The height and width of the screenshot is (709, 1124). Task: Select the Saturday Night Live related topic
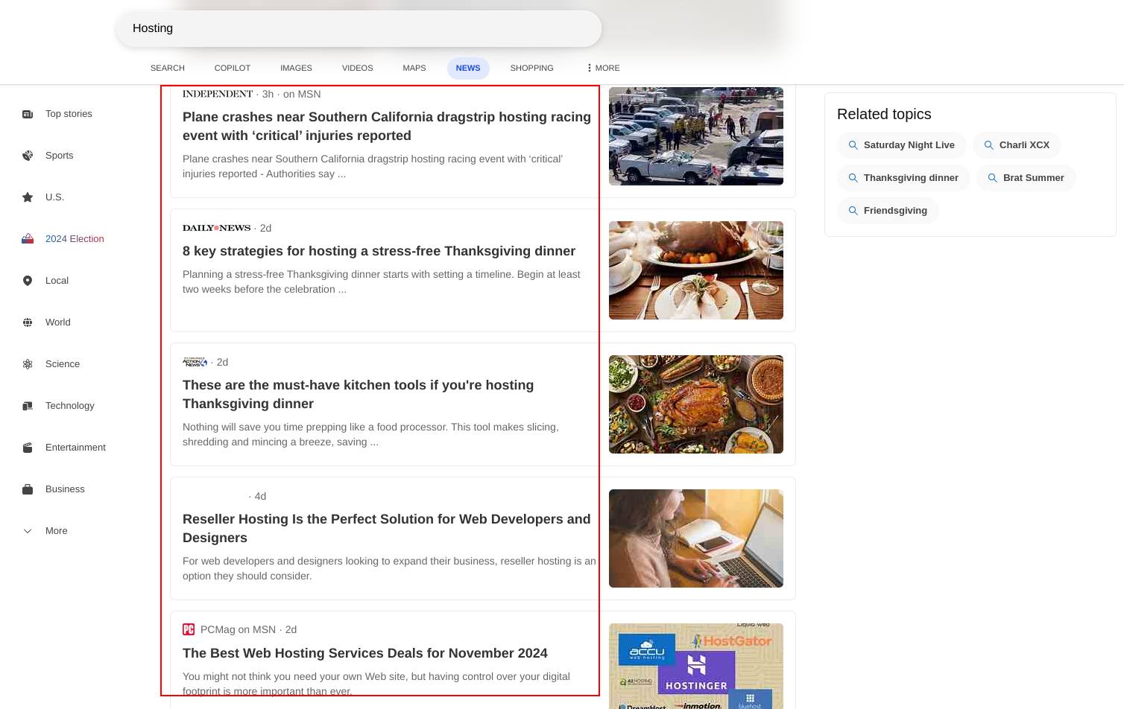pos(901,145)
